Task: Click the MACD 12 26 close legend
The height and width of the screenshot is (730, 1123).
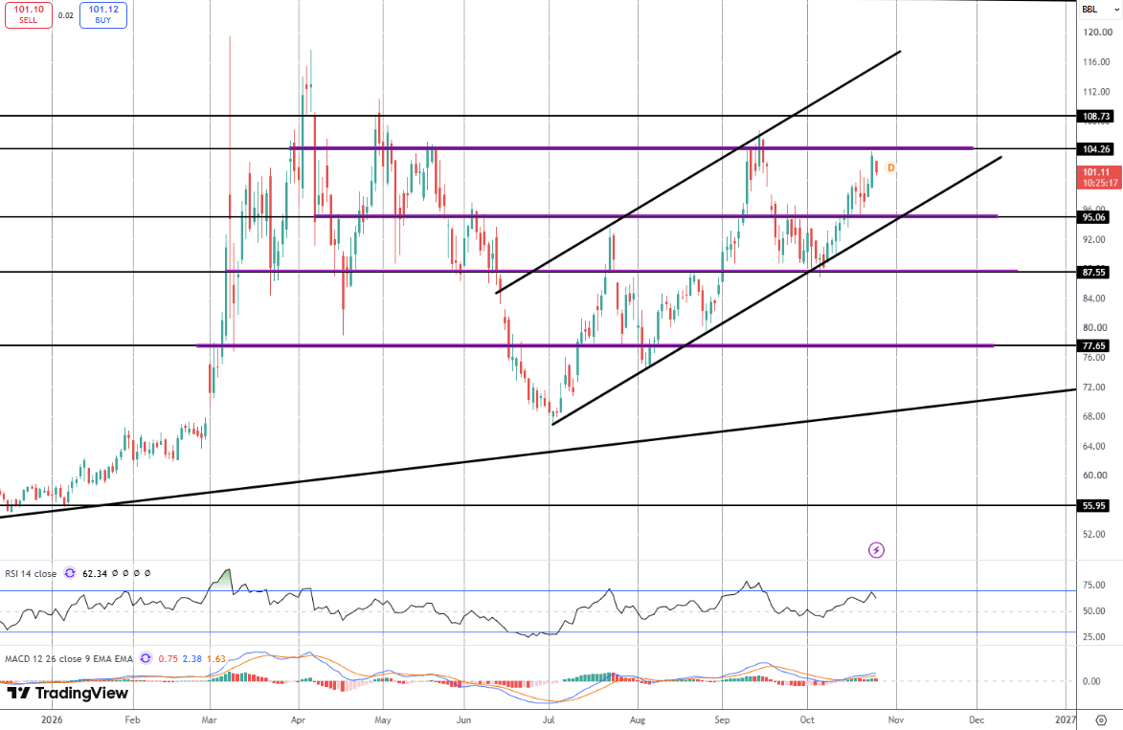Action: point(69,658)
